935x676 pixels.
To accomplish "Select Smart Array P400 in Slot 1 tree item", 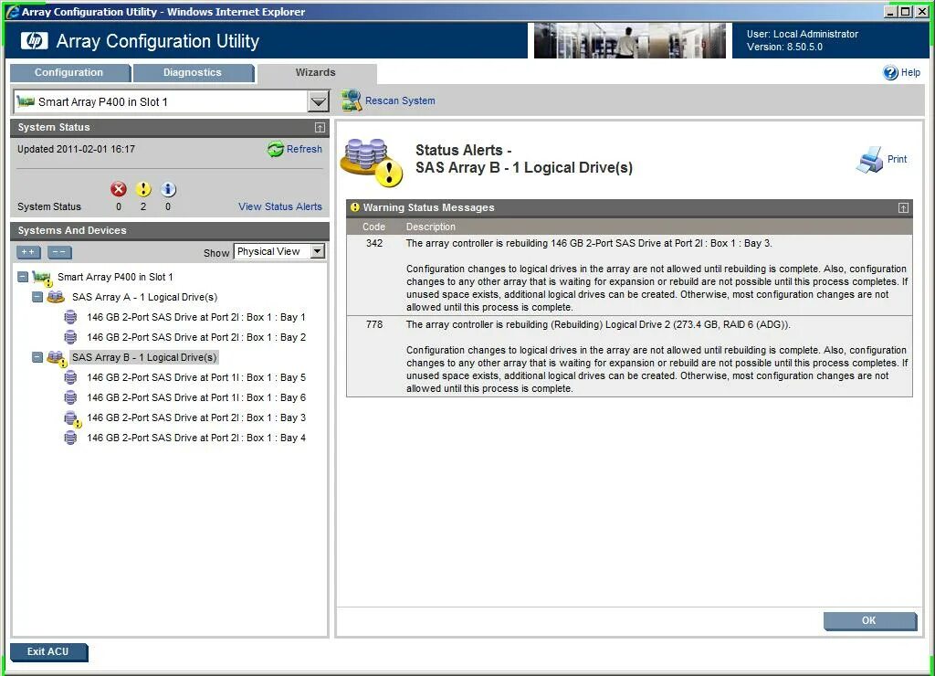I will point(115,277).
